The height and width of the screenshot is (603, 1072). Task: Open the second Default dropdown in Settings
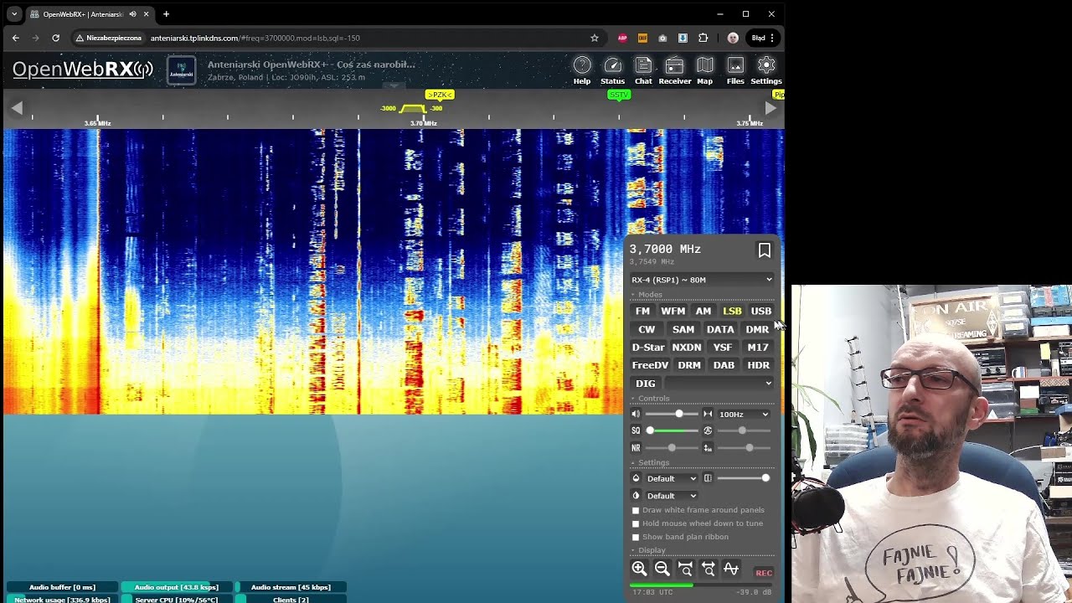pyautogui.click(x=672, y=496)
